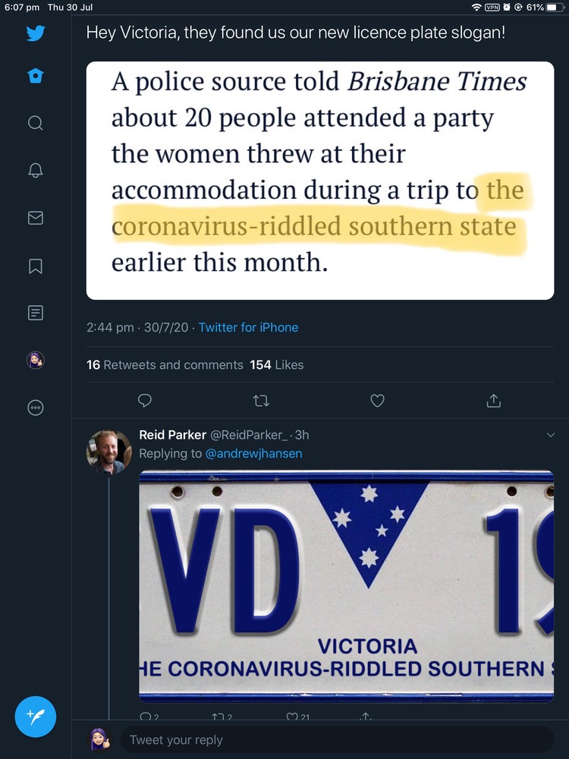This screenshot has height=759, width=569.
Task: View the 16 Retweets and comments
Action: (x=165, y=365)
